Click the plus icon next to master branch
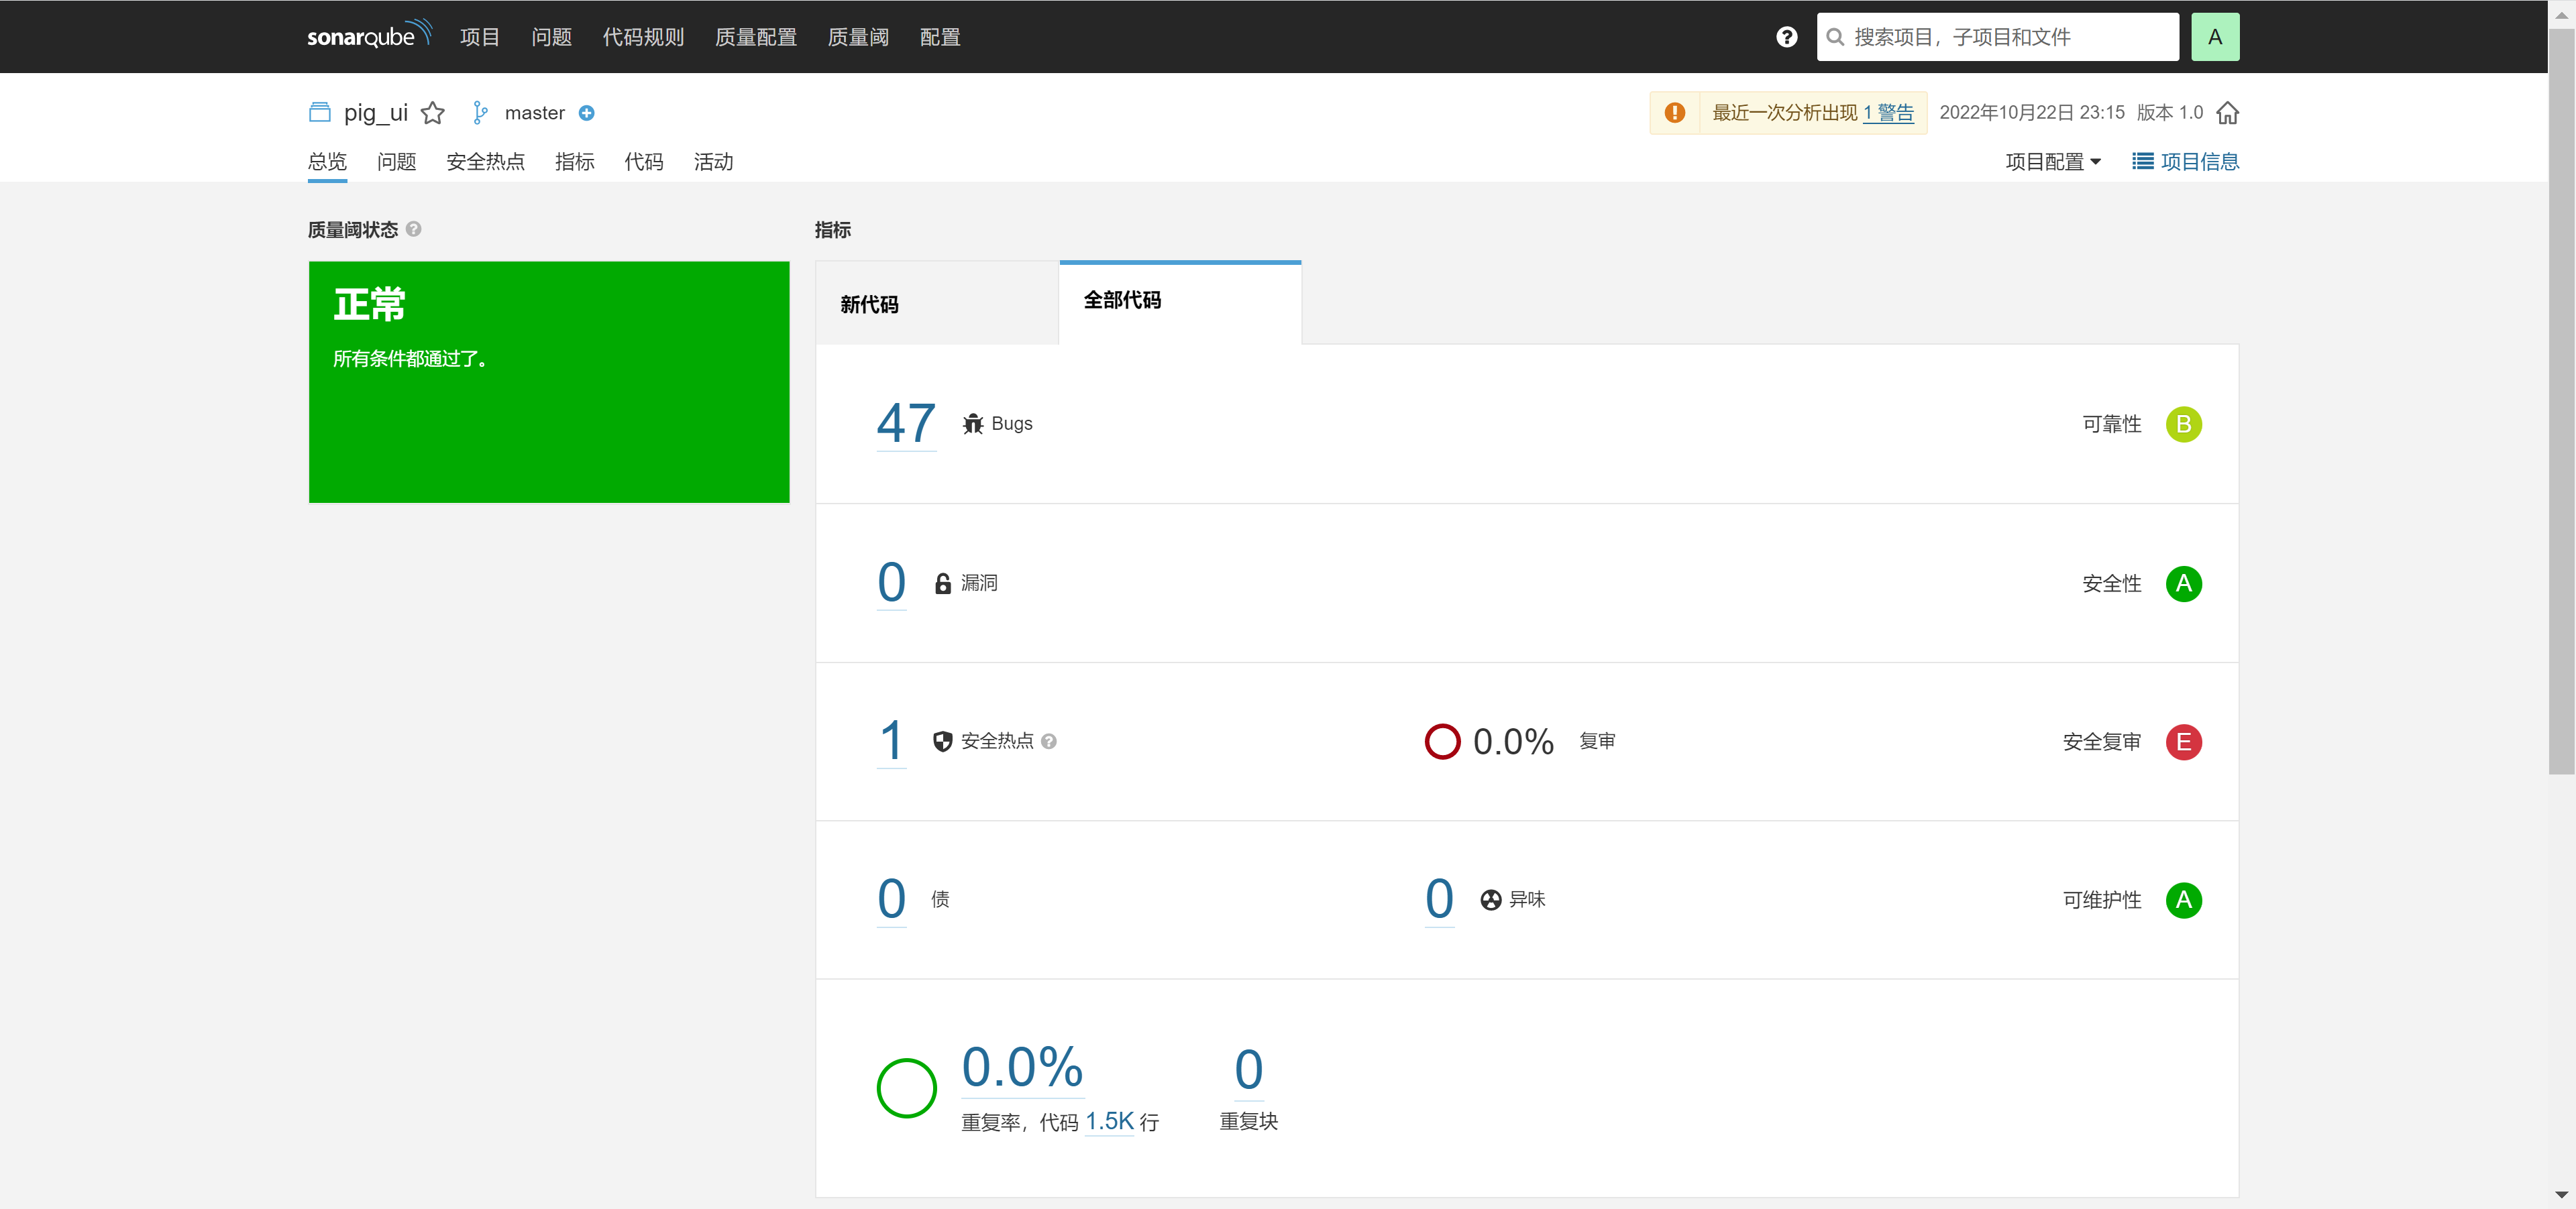Screen dimensions: 2576x1209 pyautogui.click(x=587, y=113)
